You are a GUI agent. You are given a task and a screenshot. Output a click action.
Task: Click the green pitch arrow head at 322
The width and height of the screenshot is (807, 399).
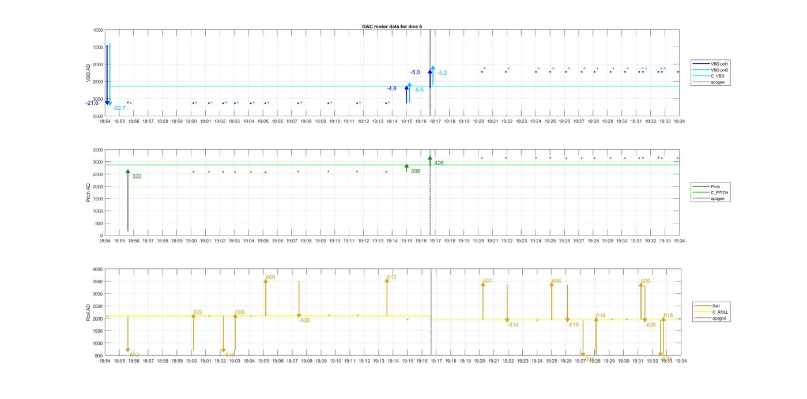click(128, 172)
